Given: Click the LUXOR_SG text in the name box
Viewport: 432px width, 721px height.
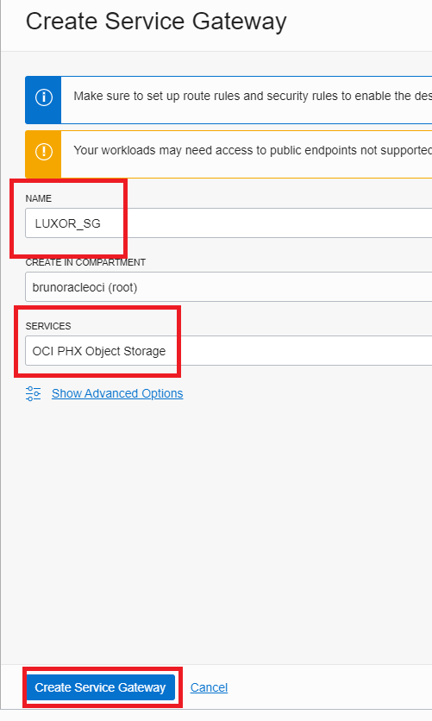Looking at the screenshot, I should tap(67, 223).
